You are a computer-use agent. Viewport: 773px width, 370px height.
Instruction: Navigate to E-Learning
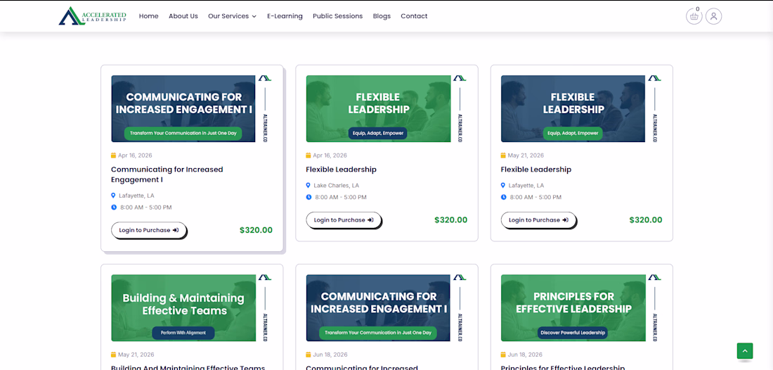(285, 15)
